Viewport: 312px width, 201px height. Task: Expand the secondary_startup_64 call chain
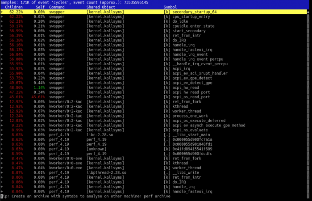(2, 12)
